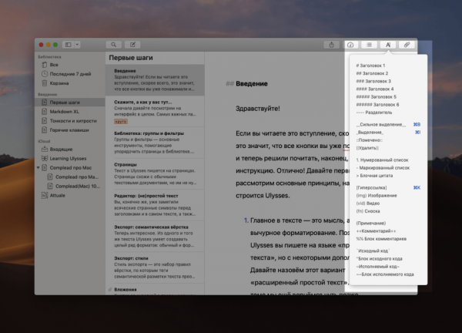The image size is (462, 333).
Task: Insert Разделитель divider markup
Action: coord(374,113)
